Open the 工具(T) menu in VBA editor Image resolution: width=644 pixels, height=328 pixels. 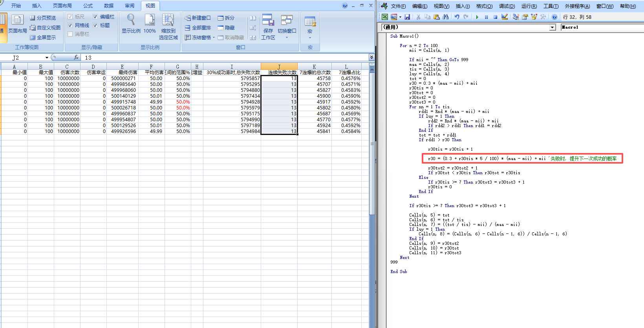(551, 6)
